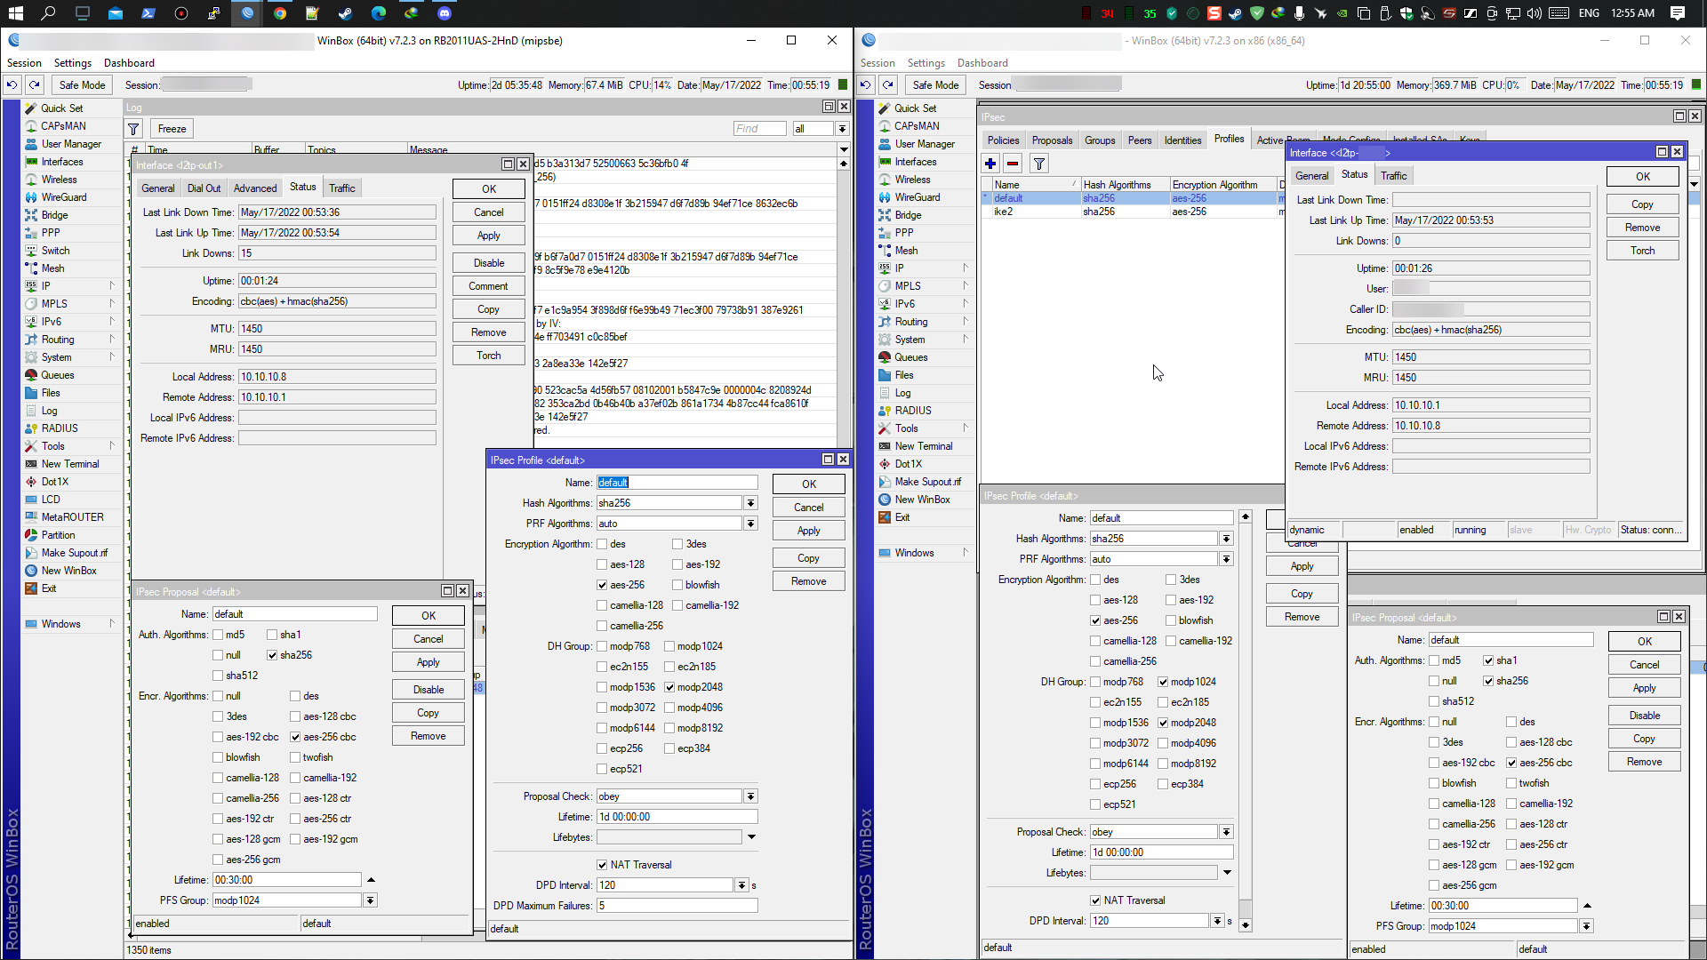Open Queues in left WinBox sidebar
The width and height of the screenshot is (1707, 960).
tap(58, 375)
